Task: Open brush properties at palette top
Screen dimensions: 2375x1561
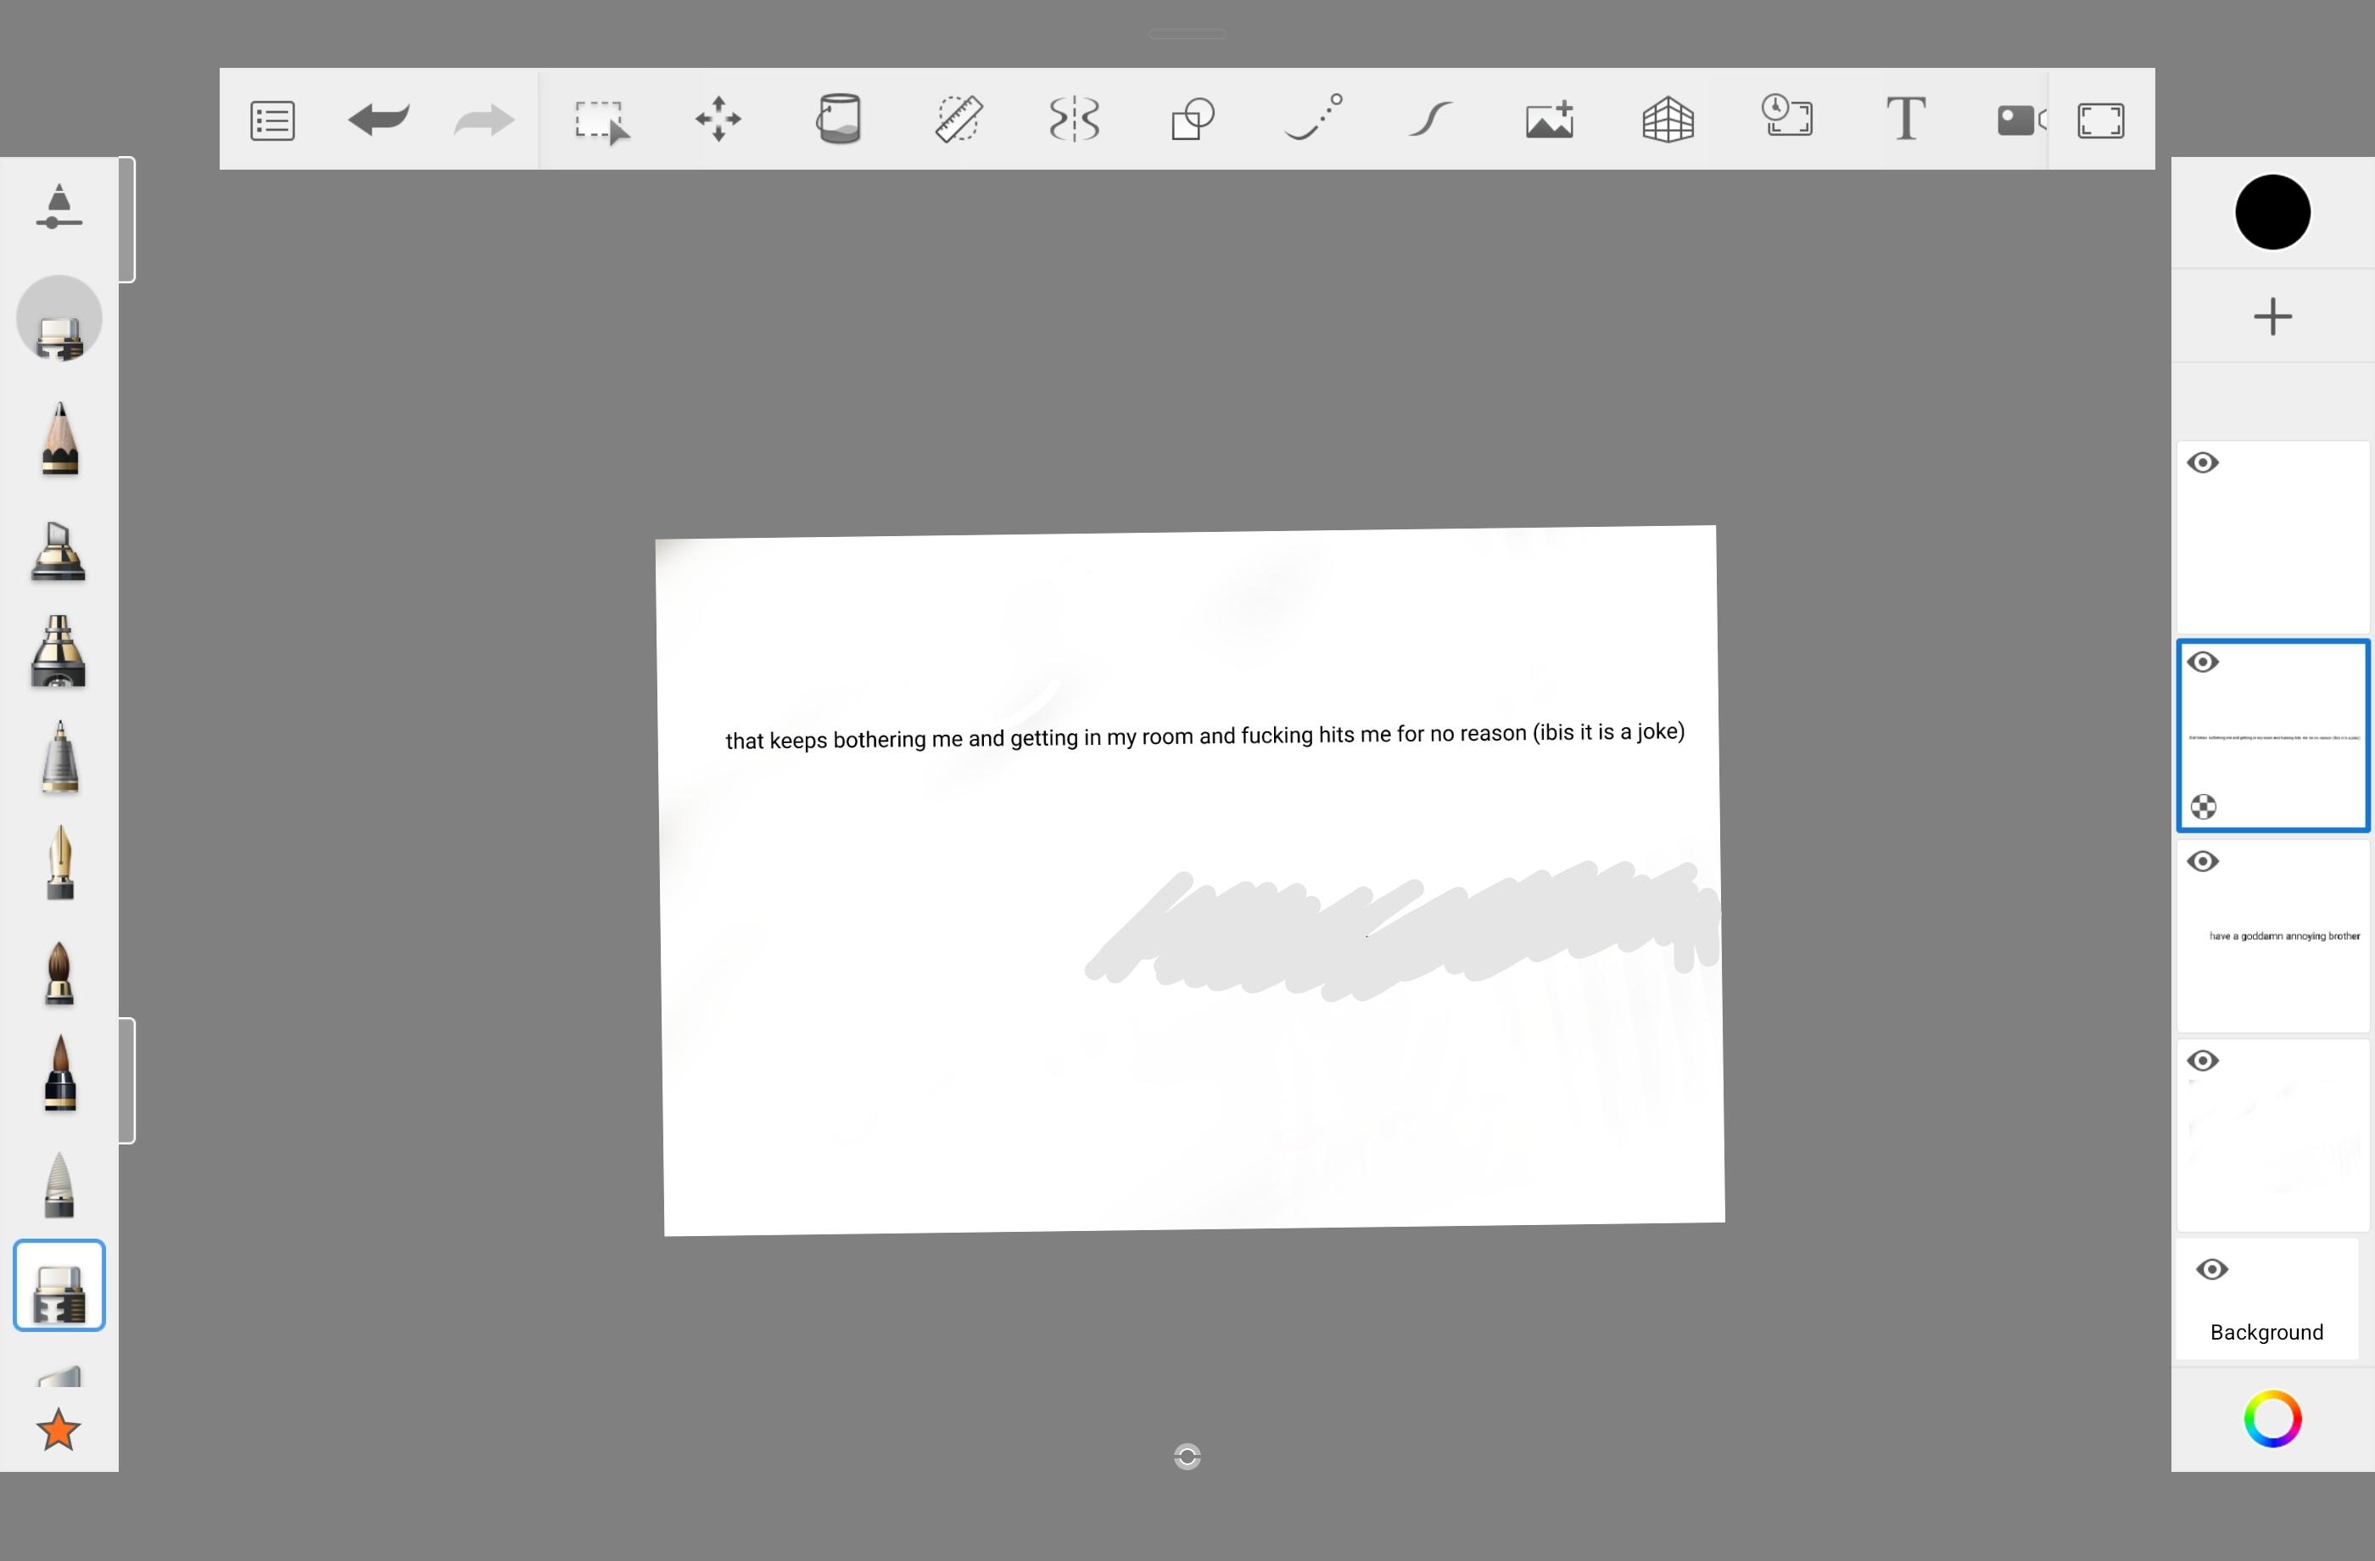Action: click(59, 207)
